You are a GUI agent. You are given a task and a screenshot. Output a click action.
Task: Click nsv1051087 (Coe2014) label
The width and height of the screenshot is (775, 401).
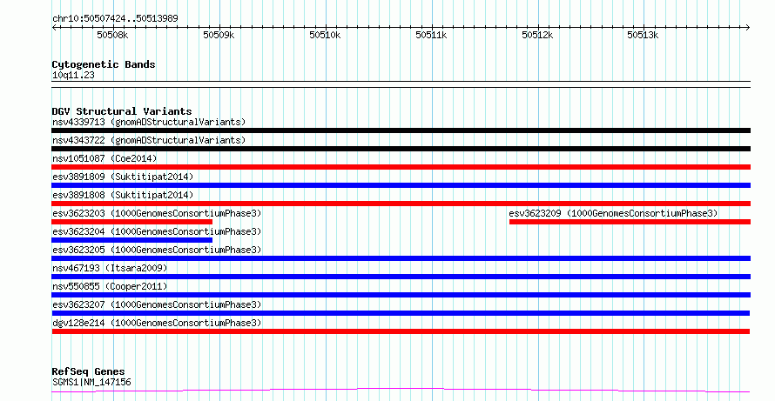tap(104, 158)
